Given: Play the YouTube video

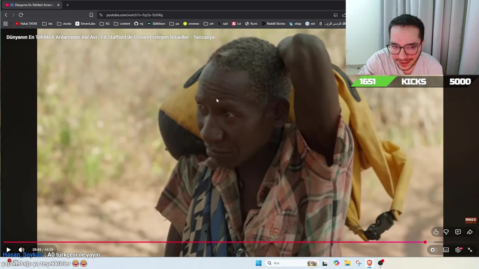Looking at the screenshot, I should (8, 250).
